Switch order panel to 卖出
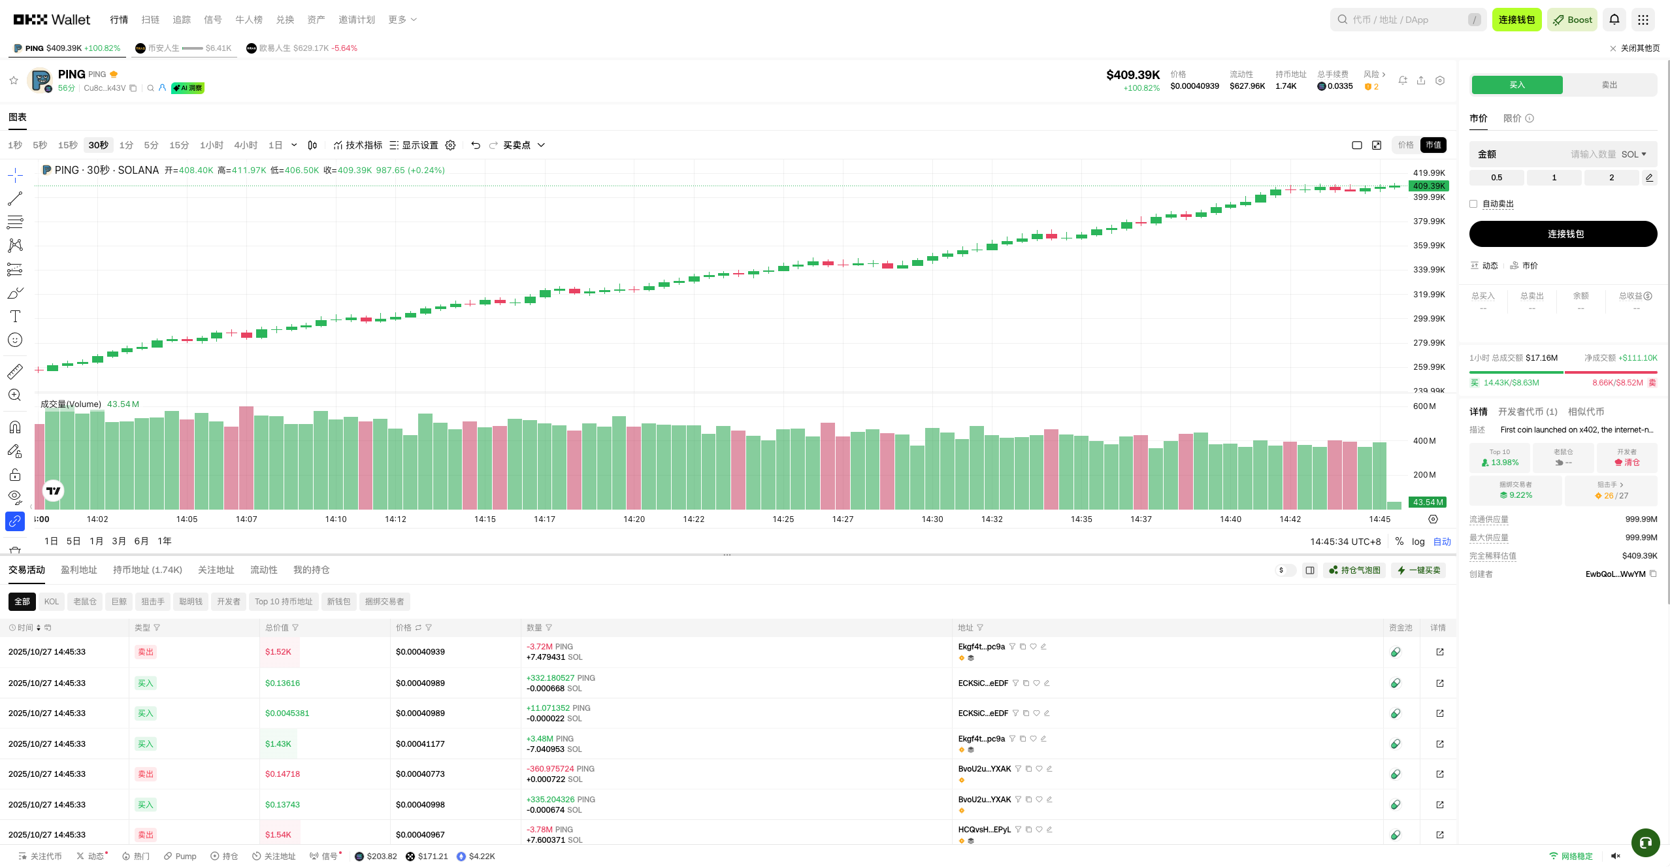The width and height of the screenshot is (1670, 867). 1609,85
